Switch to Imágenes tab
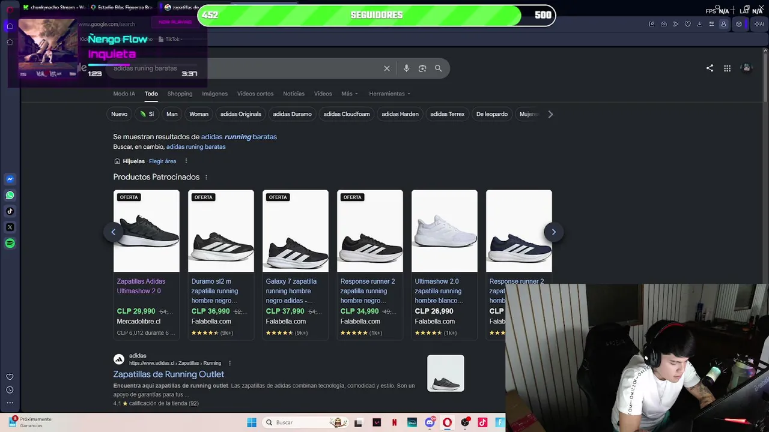Screen dimensions: 769x432 pyautogui.click(x=214, y=94)
